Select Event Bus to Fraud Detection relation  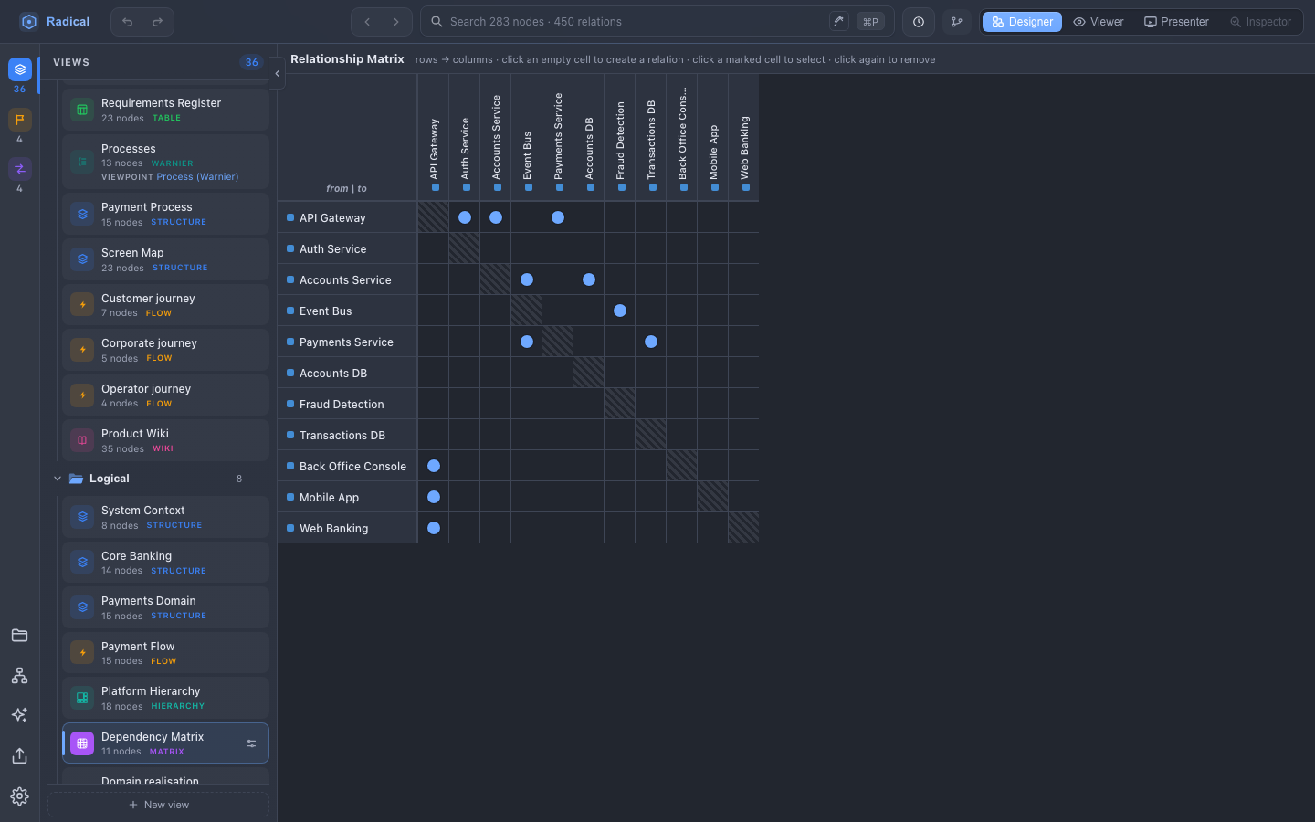[x=620, y=311]
